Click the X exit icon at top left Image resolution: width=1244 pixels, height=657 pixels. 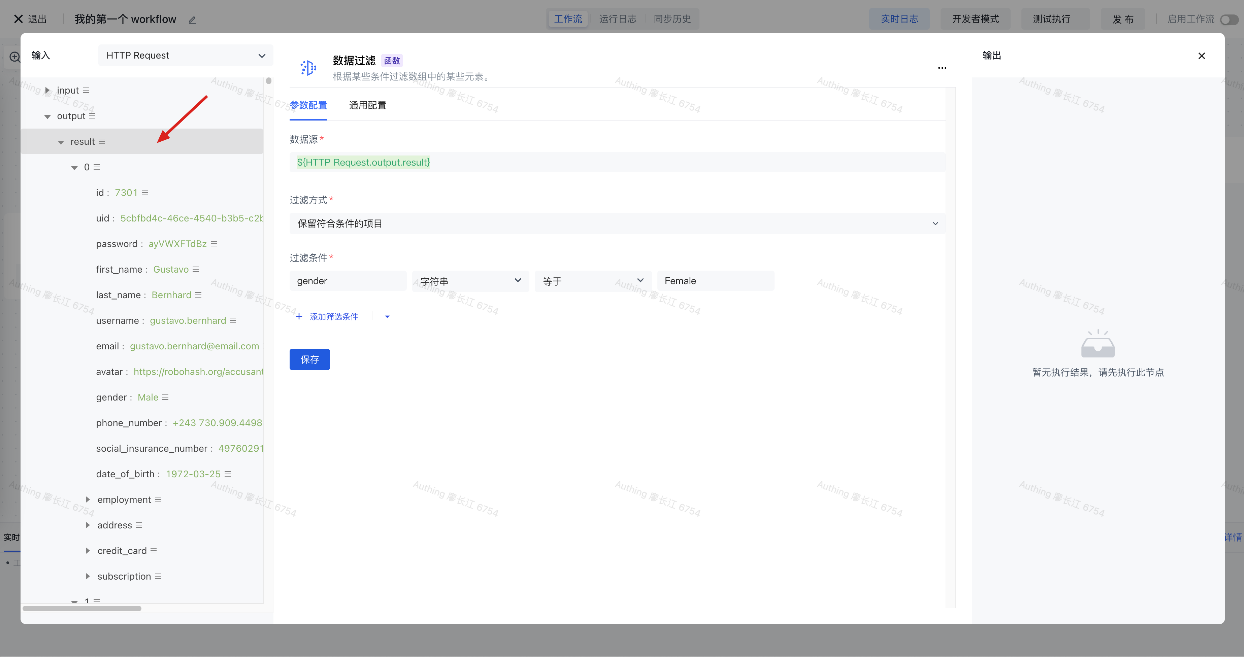pyautogui.click(x=18, y=19)
